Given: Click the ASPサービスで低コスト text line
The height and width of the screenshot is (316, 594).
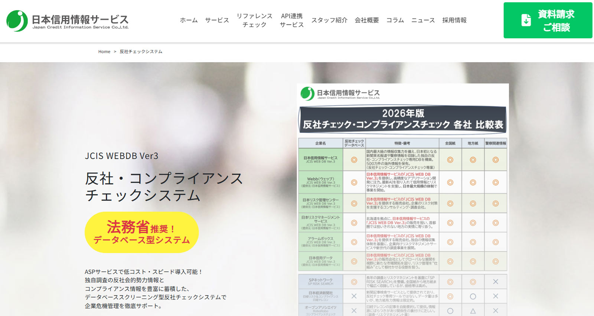Looking at the screenshot, I should pyautogui.click(x=144, y=271).
